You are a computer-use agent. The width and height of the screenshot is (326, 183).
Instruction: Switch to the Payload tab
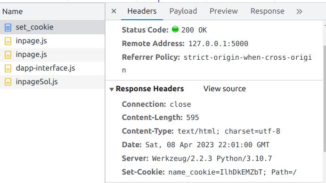click(183, 11)
